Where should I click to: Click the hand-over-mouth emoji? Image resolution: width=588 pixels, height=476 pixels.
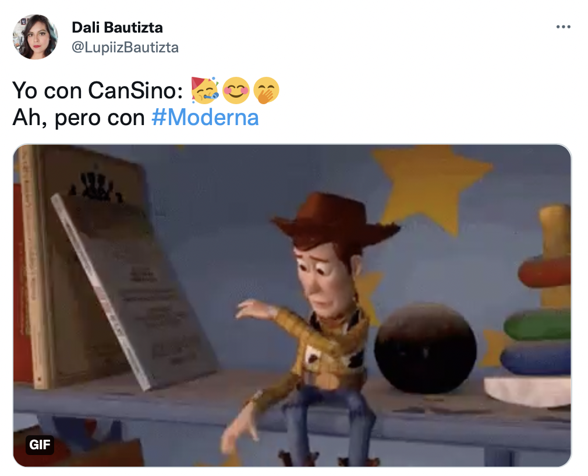pos(266,90)
